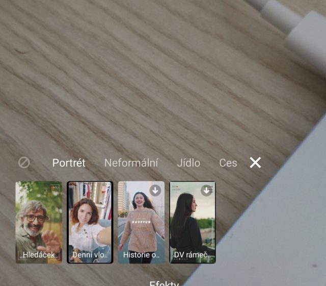Download the Historie effect via arrow icon
326x286 pixels.
coord(155,190)
